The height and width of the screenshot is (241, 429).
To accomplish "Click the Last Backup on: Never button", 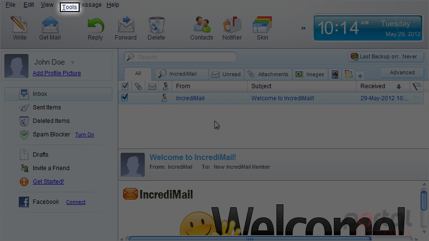I will pyautogui.click(x=386, y=56).
